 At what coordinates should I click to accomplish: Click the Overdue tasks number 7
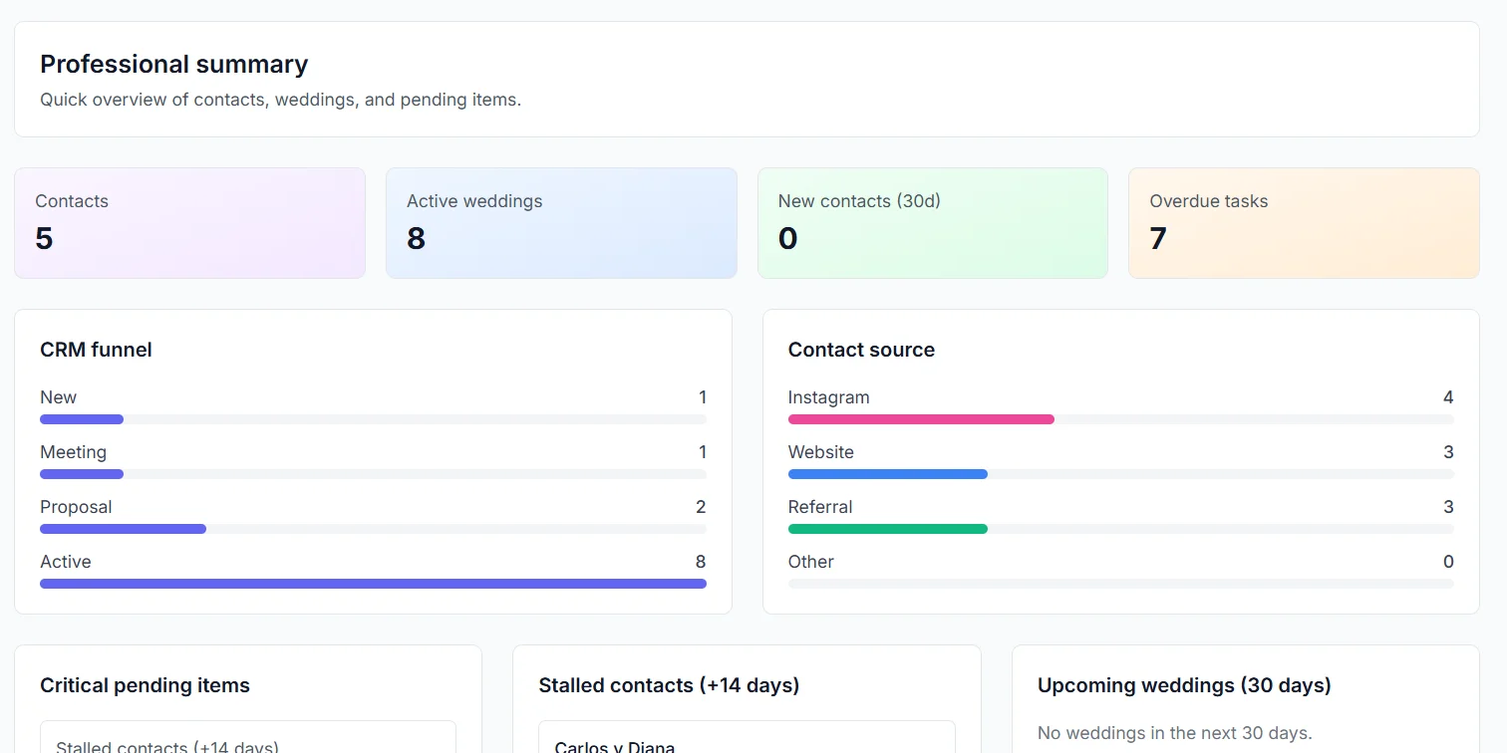click(x=1158, y=238)
